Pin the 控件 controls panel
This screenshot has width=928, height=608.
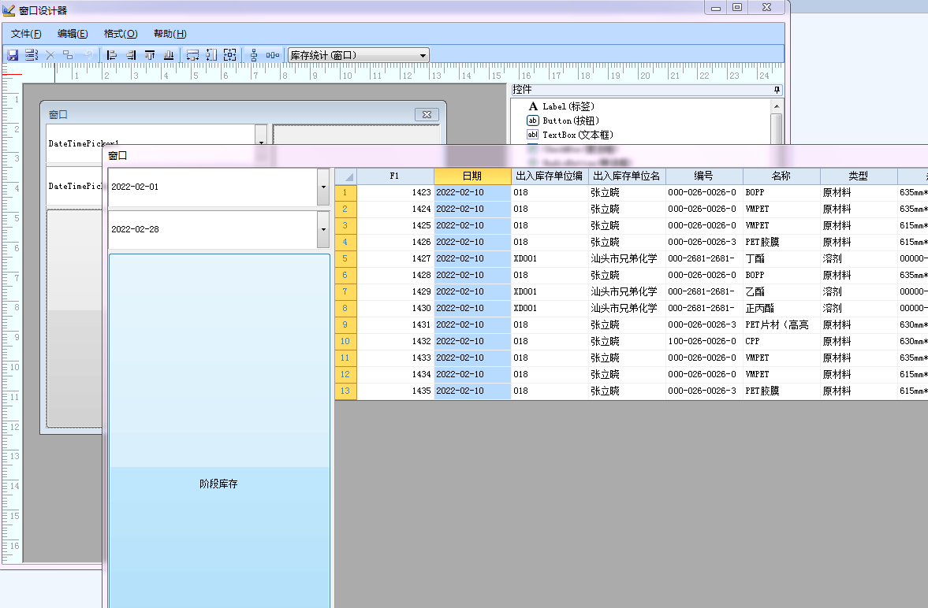pos(777,90)
